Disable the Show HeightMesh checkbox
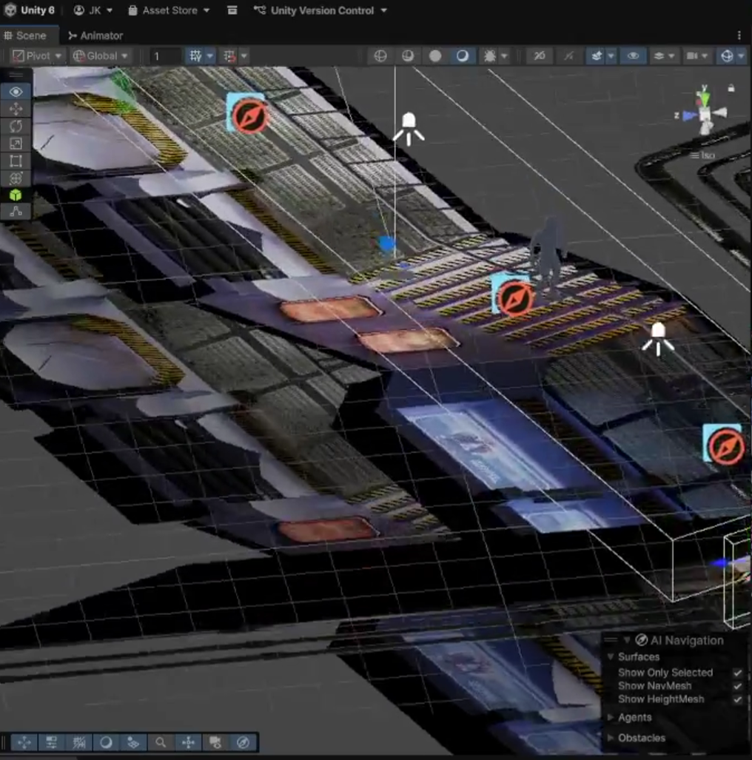The width and height of the screenshot is (752, 760). tap(737, 699)
